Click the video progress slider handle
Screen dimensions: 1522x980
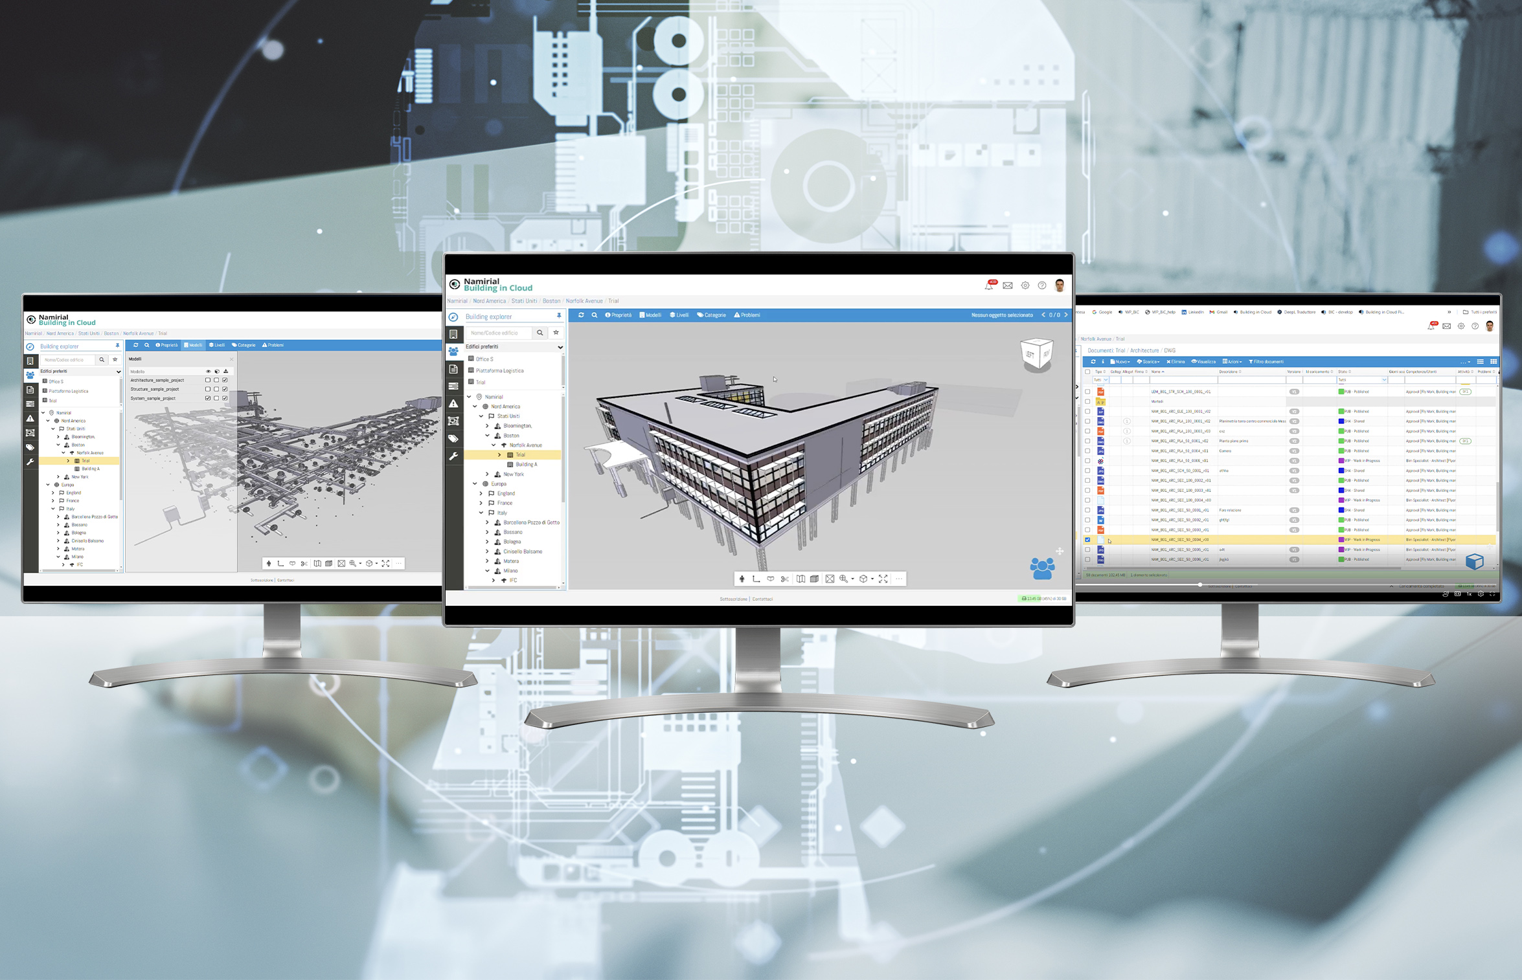tap(1199, 585)
